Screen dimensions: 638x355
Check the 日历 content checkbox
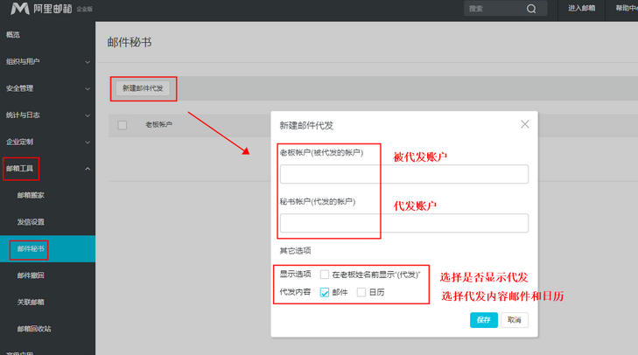(361, 292)
